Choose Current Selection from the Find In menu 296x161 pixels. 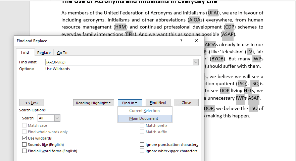[144, 111]
